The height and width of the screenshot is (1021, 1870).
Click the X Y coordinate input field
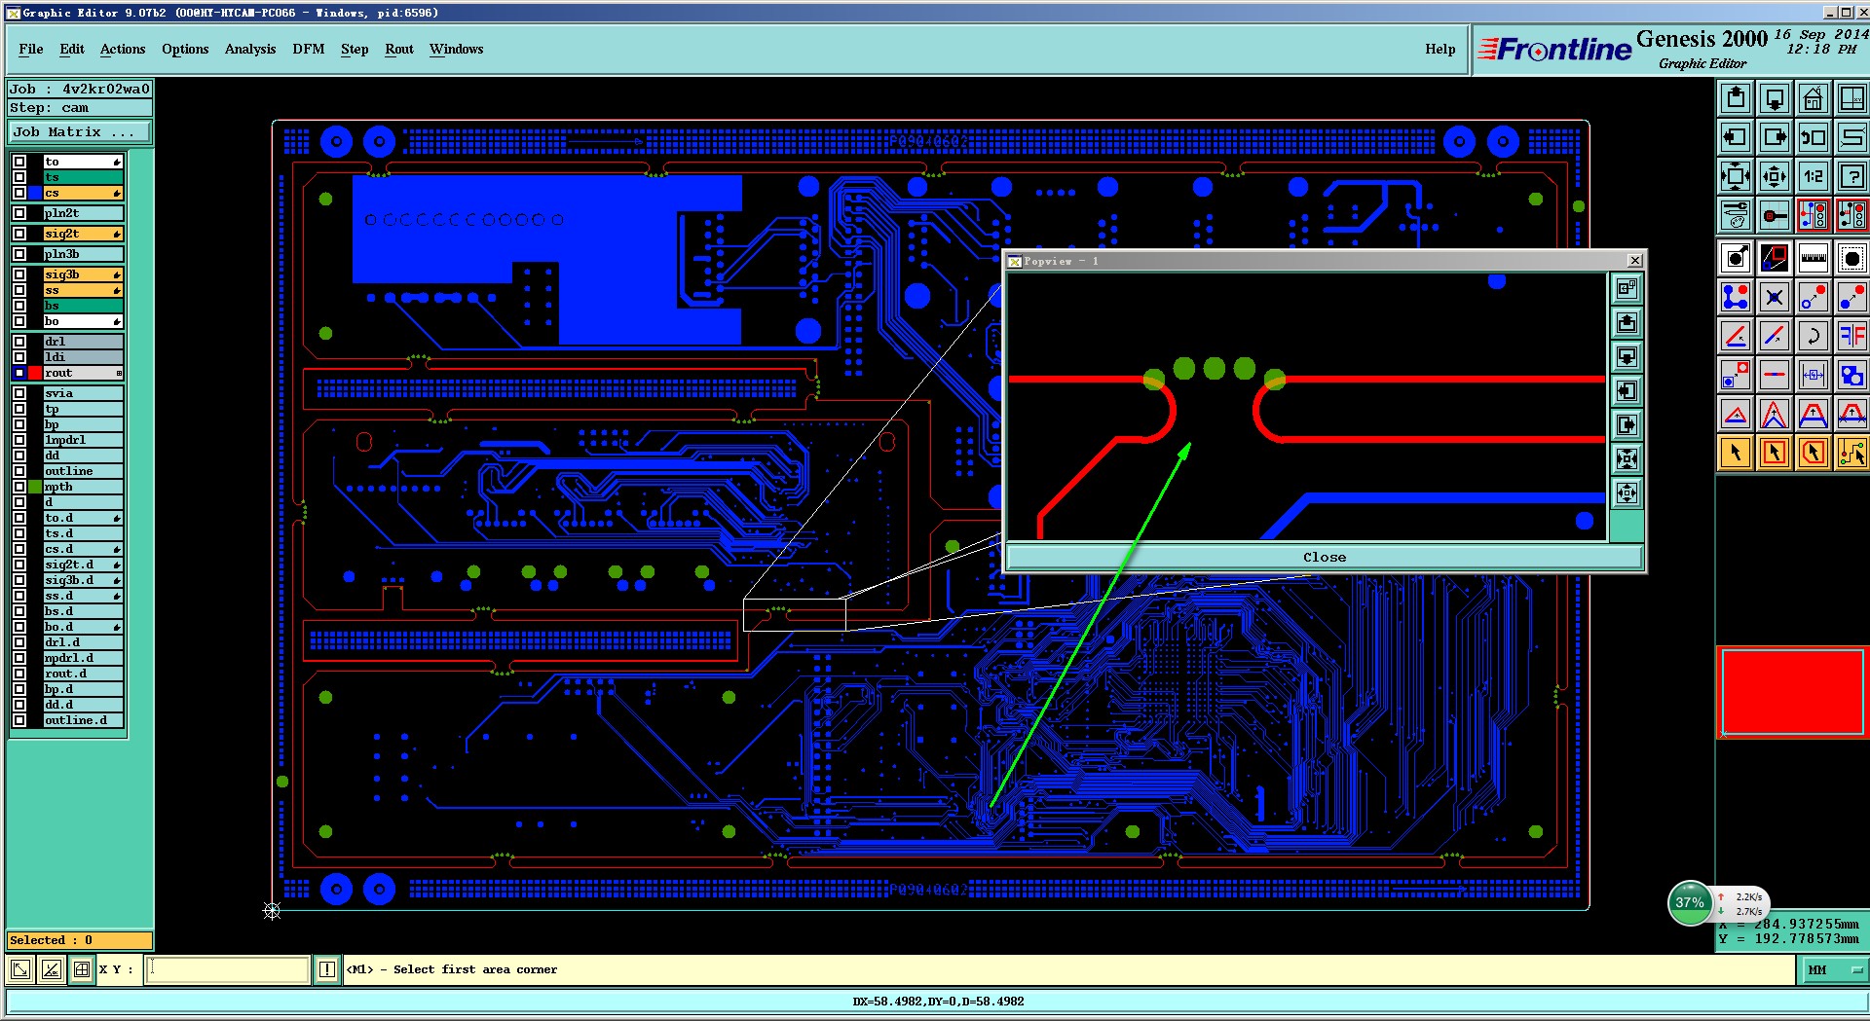click(x=228, y=969)
